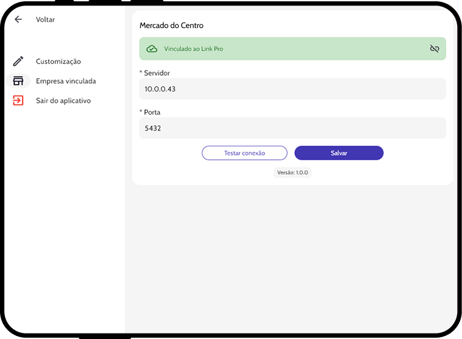This screenshot has width=462, height=339.
Task: Click the Porta field label
Action: pyautogui.click(x=152, y=112)
